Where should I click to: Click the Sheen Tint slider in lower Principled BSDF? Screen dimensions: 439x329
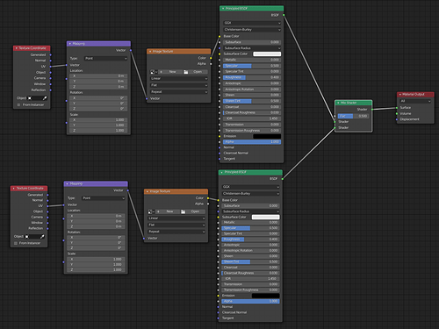click(x=251, y=261)
